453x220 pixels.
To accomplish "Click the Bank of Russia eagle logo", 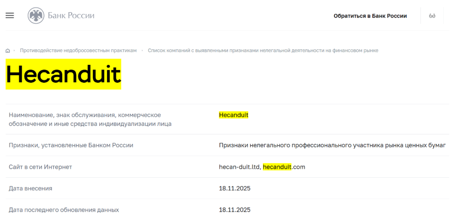I will click(x=36, y=16).
